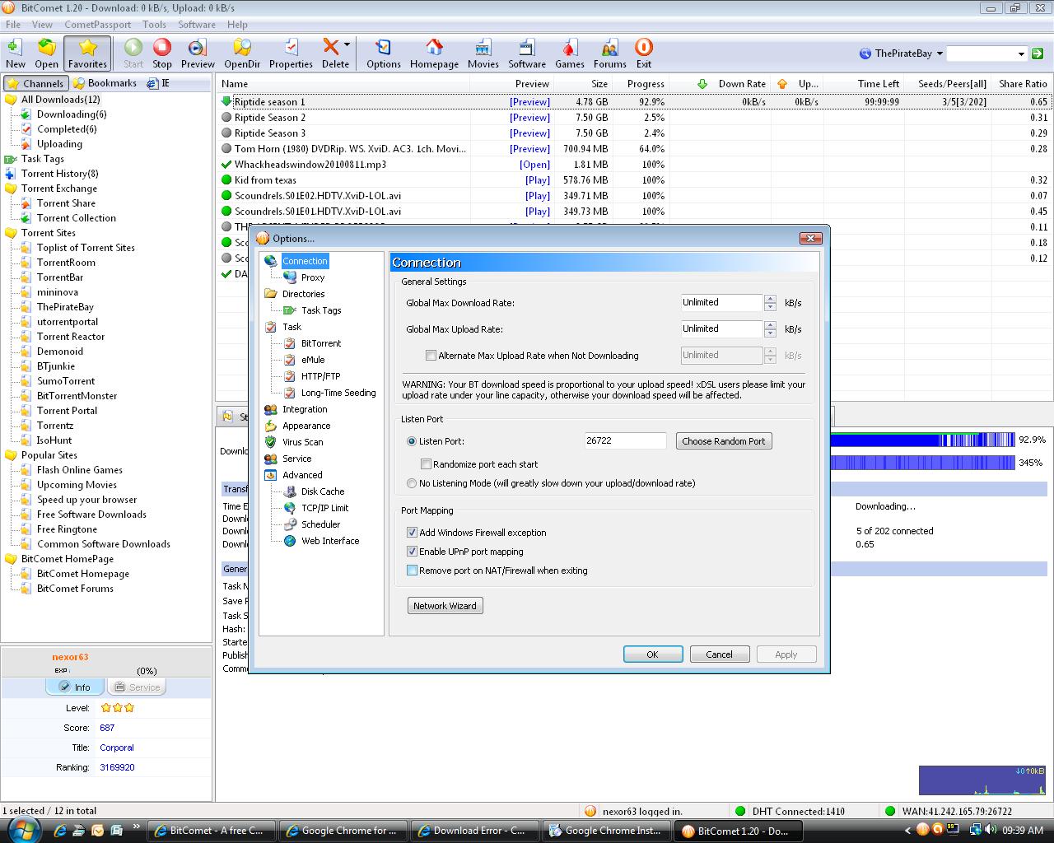Open the View menu
This screenshot has width=1054, height=843.
click(x=42, y=25)
